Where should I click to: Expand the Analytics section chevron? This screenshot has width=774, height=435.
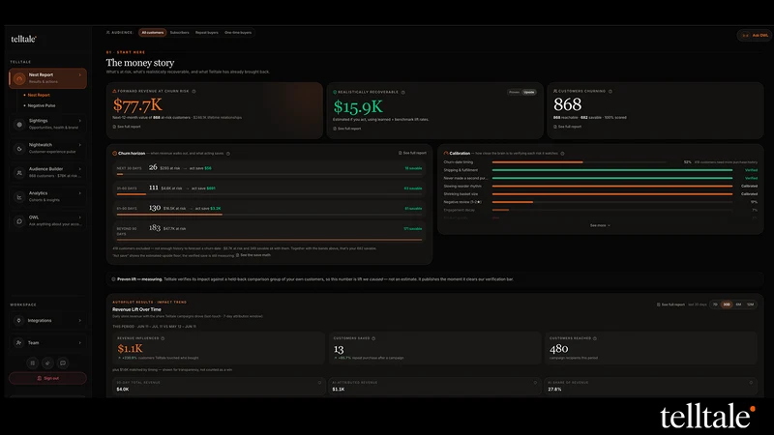(80, 193)
